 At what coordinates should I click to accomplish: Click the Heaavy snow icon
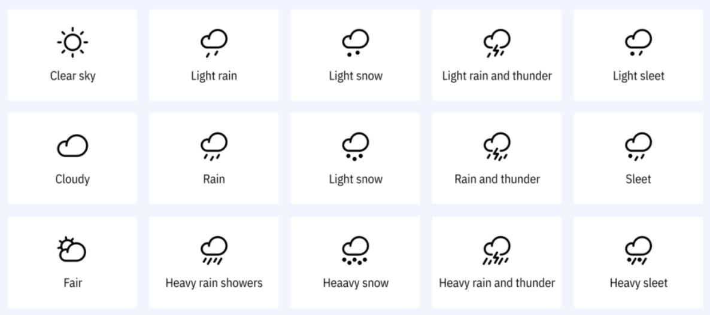(355, 249)
